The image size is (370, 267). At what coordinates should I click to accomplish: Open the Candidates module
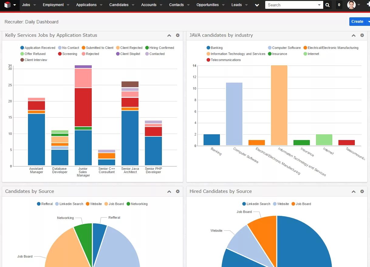point(119,5)
